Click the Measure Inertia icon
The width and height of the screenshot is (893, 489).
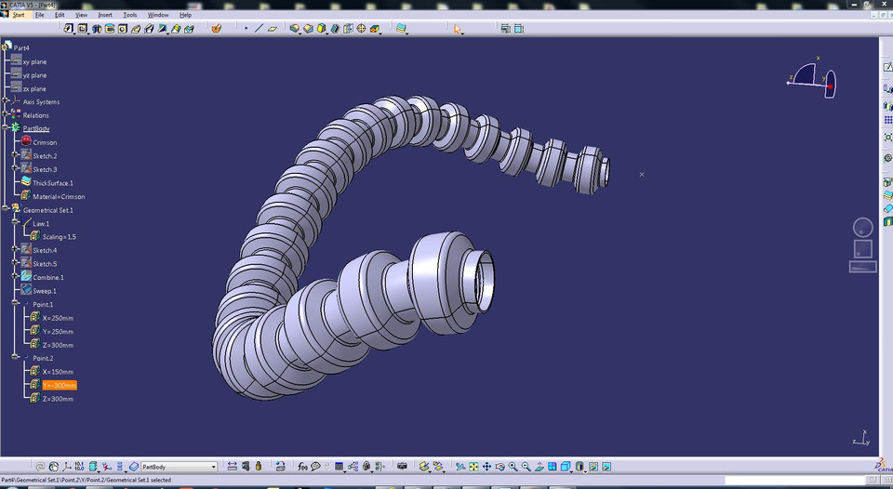pyautogui.click(x=259, y=467)
